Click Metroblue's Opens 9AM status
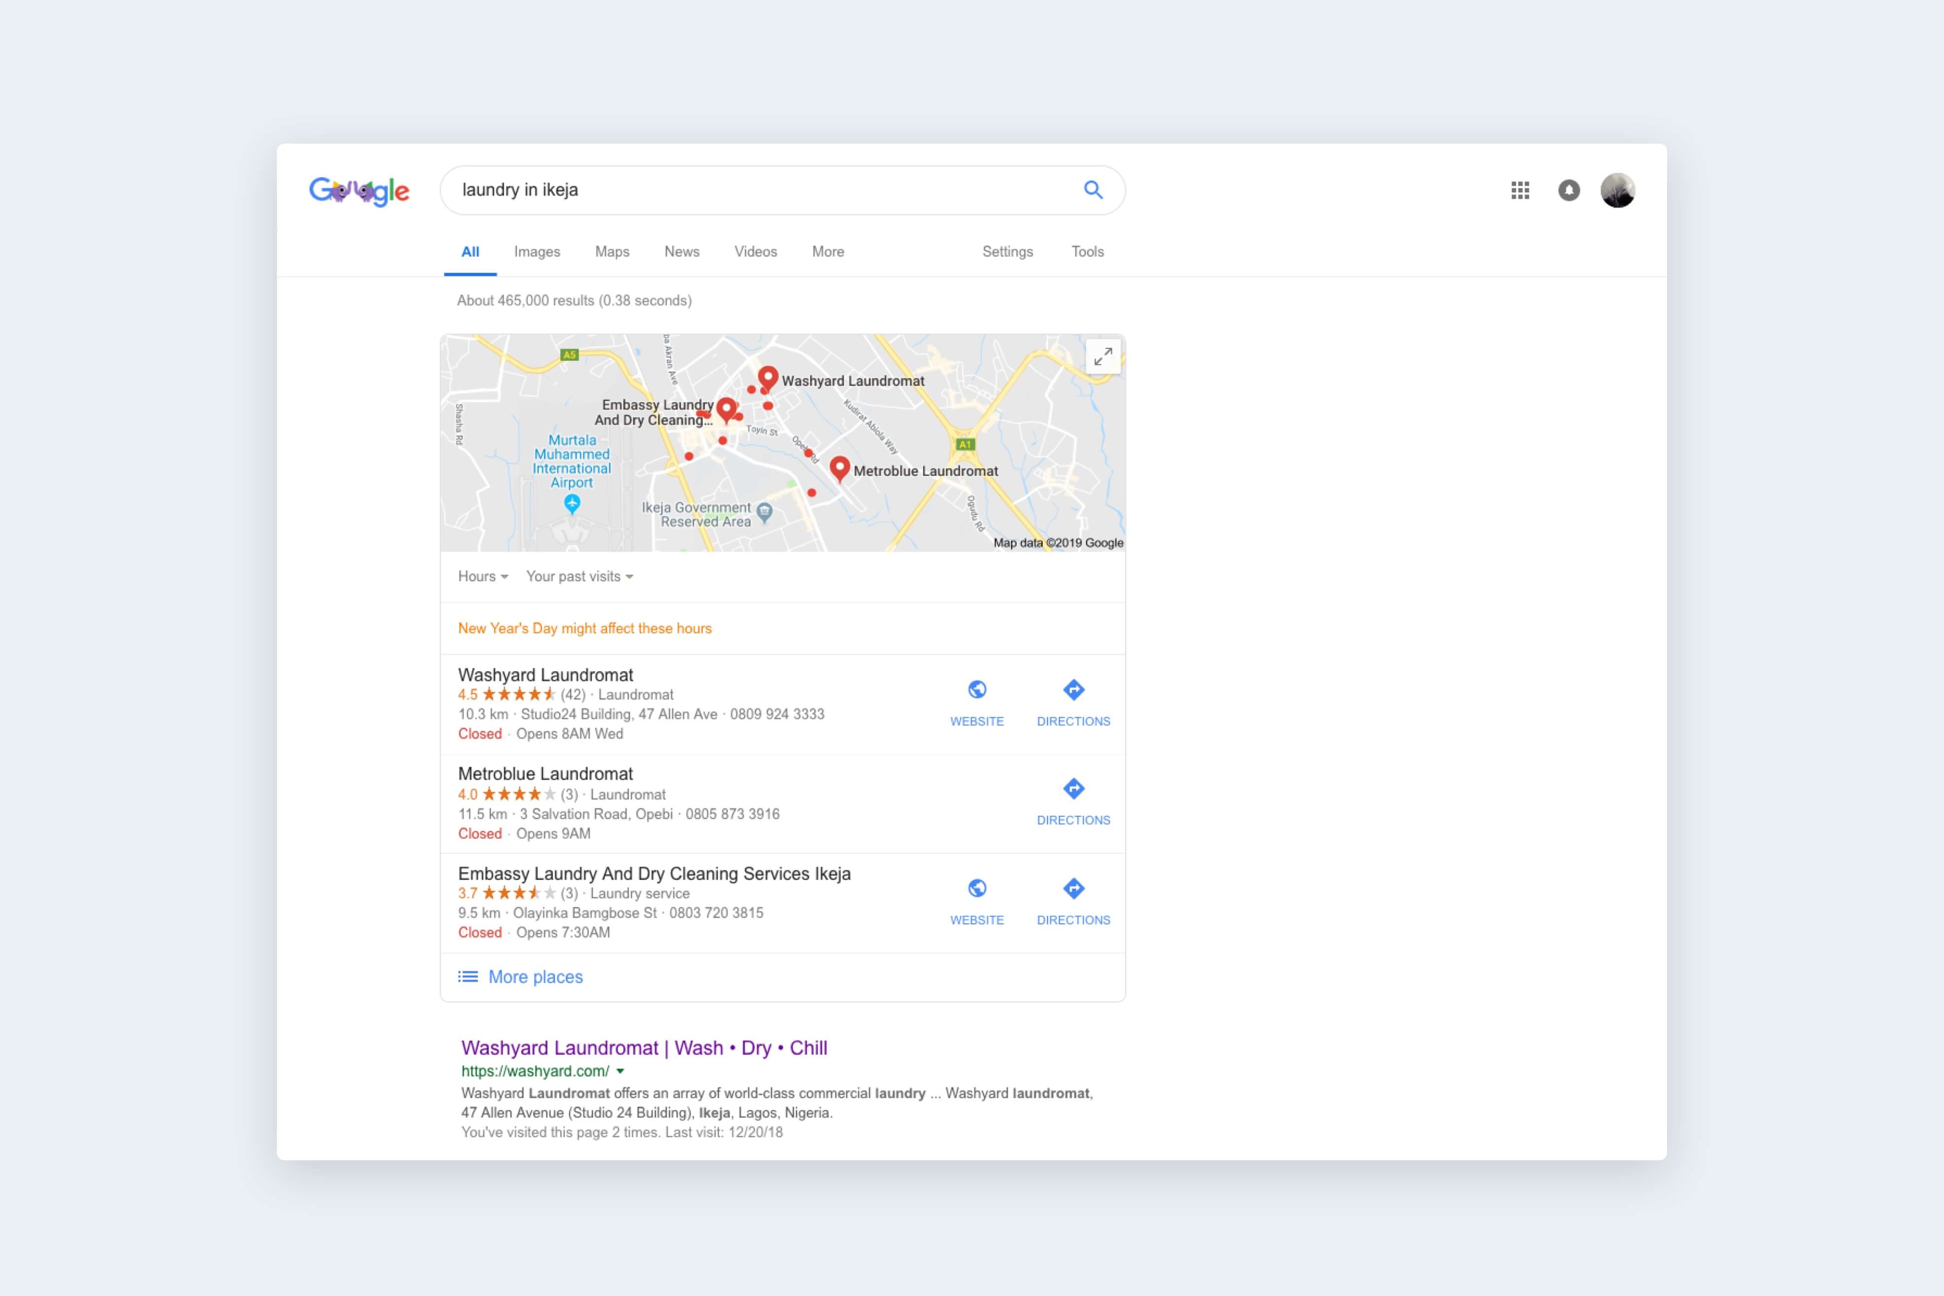The image size is (1944, 1296). coord(553,834)
